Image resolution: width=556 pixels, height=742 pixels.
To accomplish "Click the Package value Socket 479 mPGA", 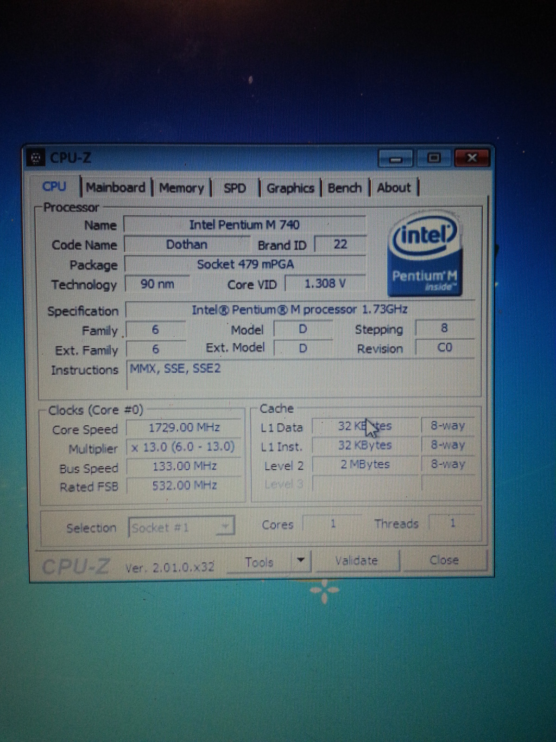I will (x=246, y=264).
